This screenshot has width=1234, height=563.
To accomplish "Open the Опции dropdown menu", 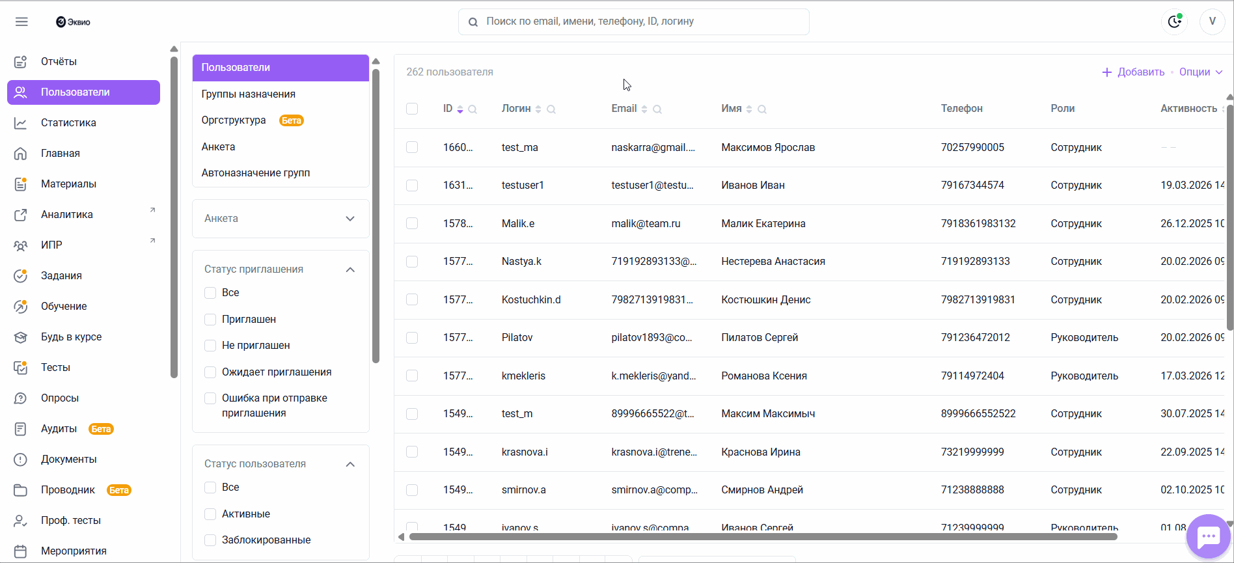I will pos(1201,72).
